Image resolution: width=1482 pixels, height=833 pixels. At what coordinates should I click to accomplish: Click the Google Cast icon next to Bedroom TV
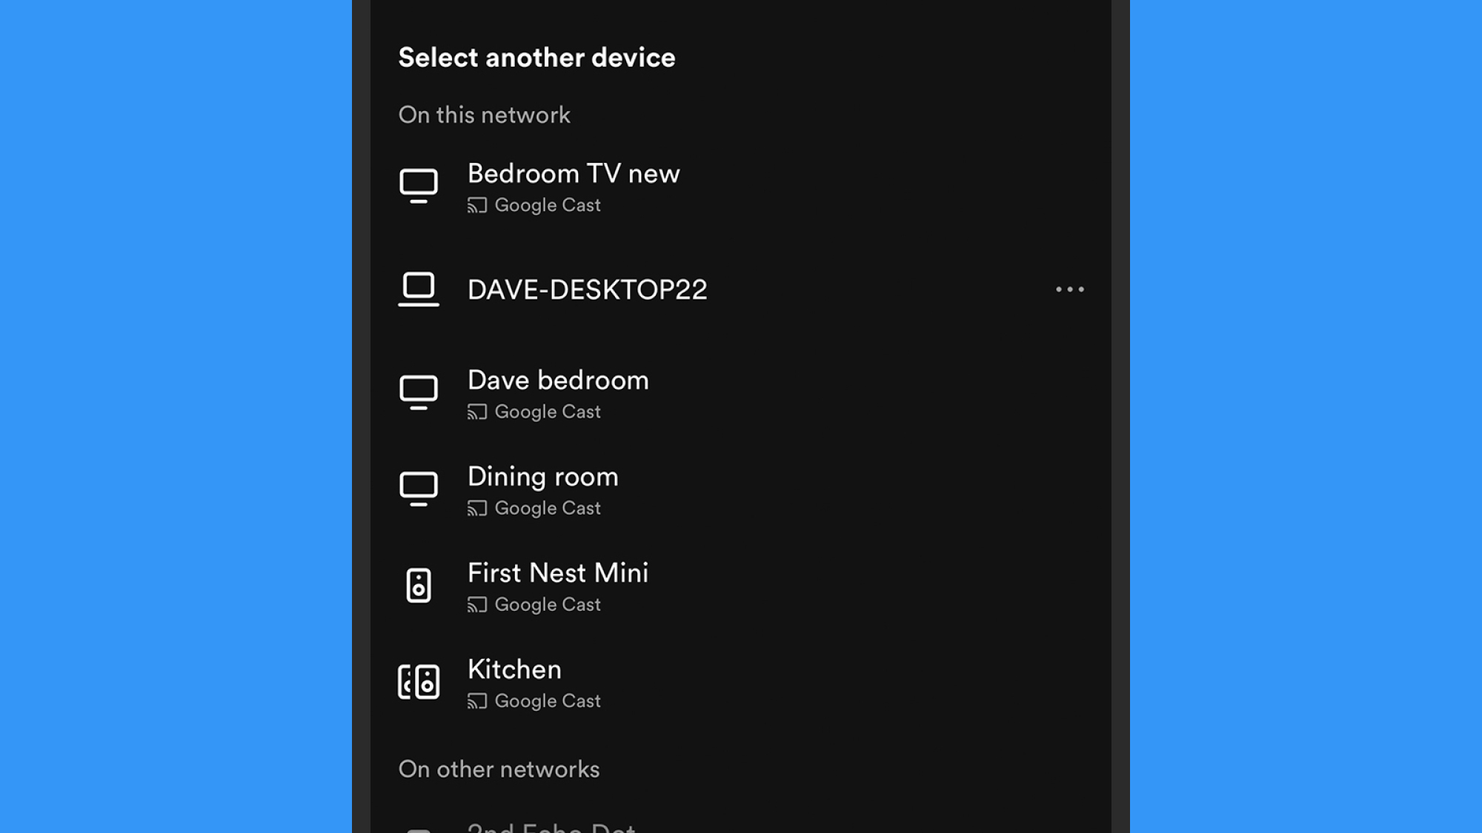[475, 204]
